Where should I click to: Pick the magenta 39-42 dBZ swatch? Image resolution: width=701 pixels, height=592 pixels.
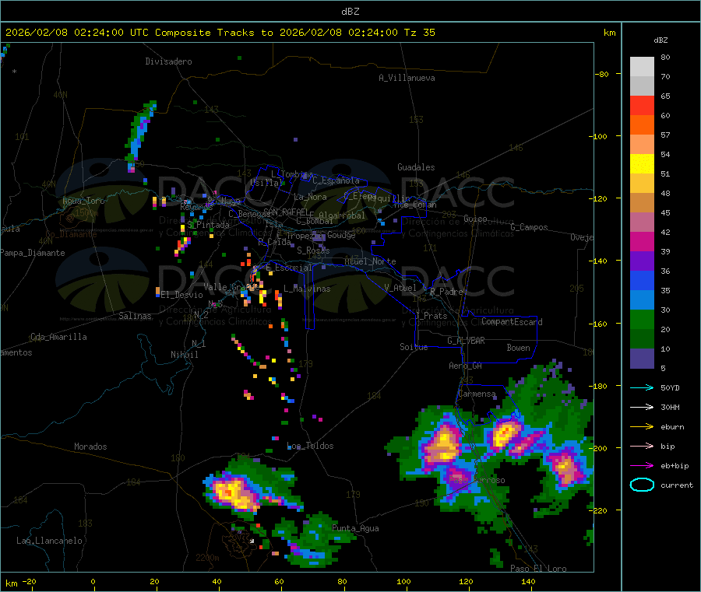tap(642, 242)
